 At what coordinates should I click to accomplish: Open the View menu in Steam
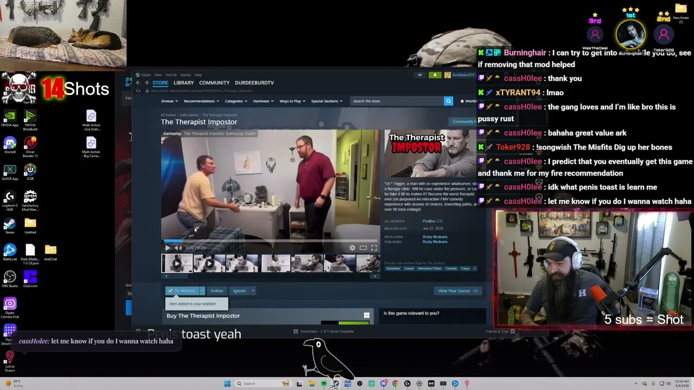tap(158, 75)
